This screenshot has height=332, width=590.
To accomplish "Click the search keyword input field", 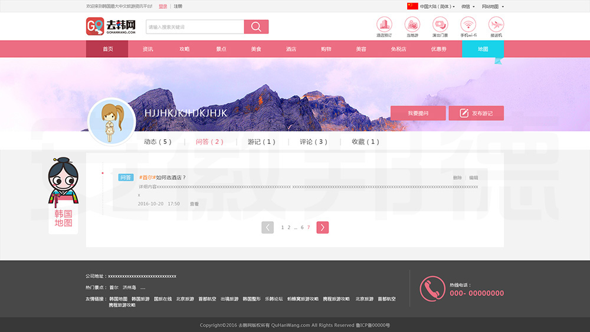I will (195, 27).
